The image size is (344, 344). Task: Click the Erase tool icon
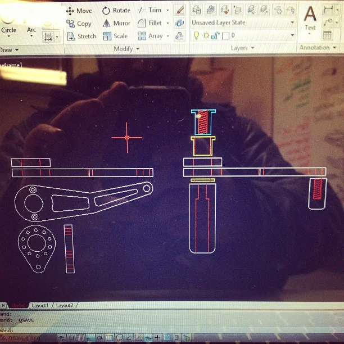click(180, 10)
